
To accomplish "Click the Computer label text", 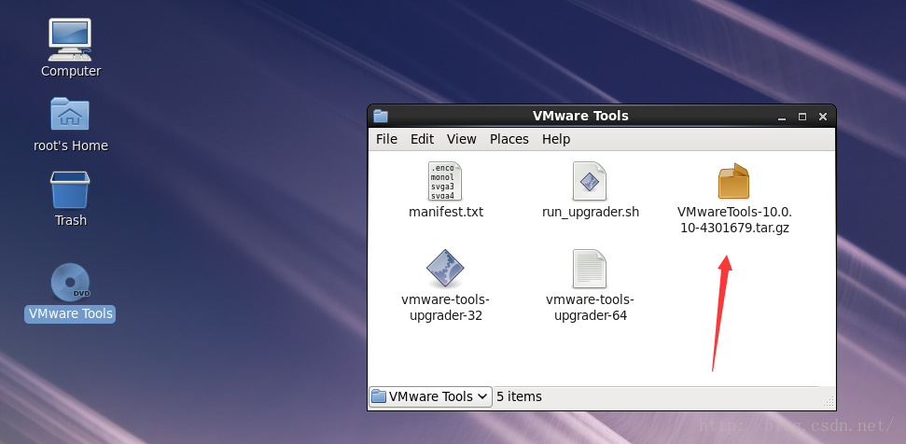I will tap(71, 71).
